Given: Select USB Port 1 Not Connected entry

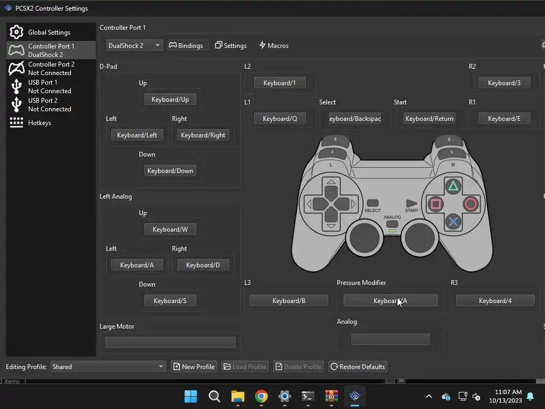Looking at the screenshot, I should coord(51,87).
